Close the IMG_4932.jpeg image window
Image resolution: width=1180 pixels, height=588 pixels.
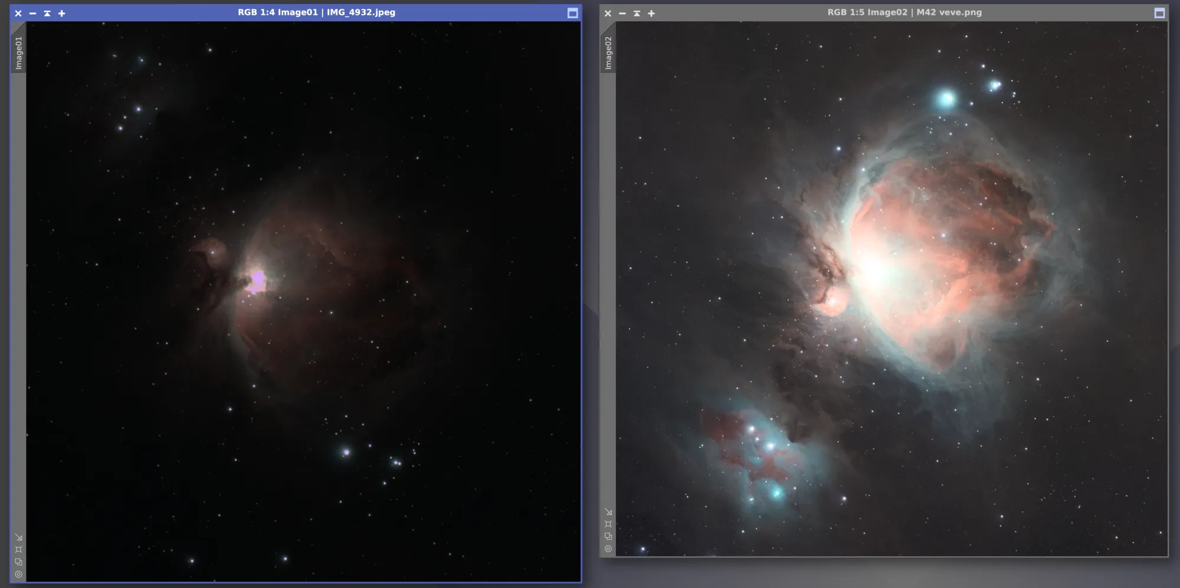pos(18,13)
